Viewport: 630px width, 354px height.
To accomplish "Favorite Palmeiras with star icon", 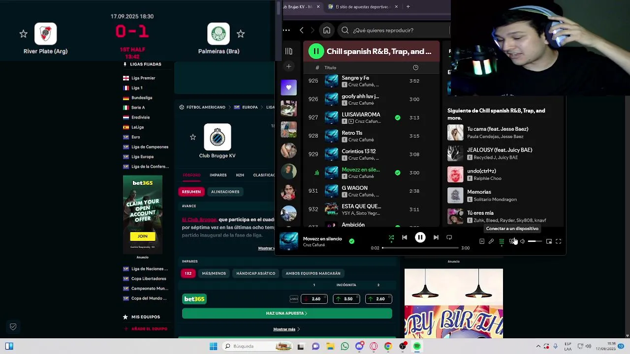I will coord(241,34).
